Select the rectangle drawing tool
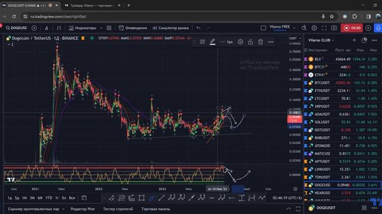382x214 pixels. pyautogui.click(x=141, y=198)
